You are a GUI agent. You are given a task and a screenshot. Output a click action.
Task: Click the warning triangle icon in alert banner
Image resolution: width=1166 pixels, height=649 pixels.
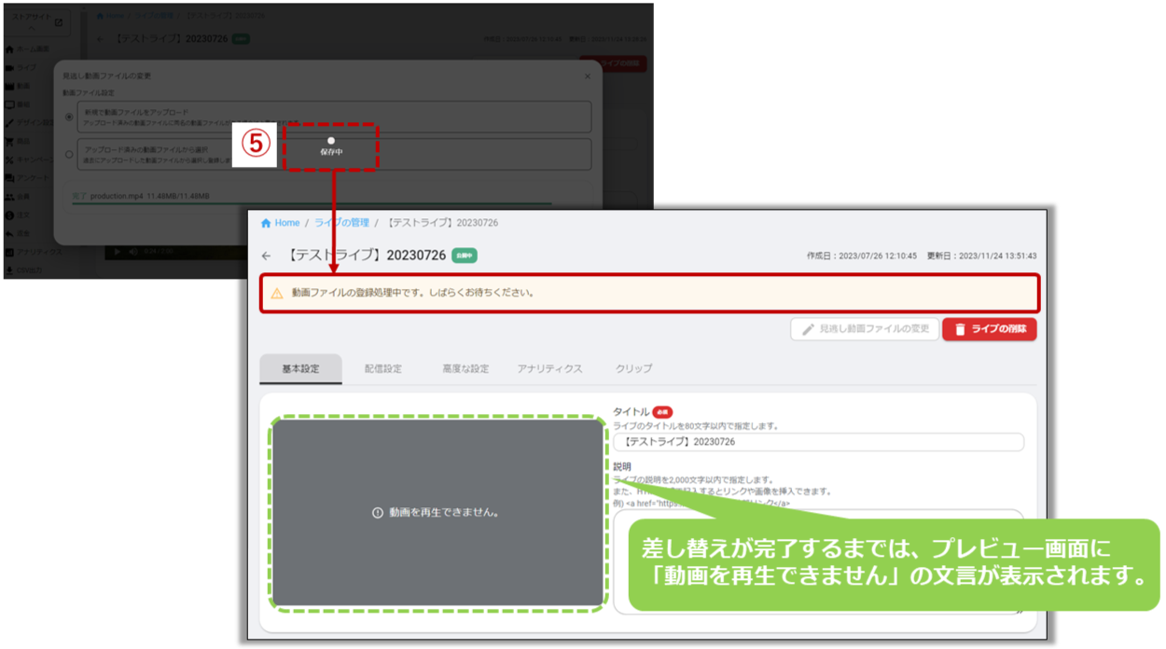pyautogui.click(x=277, y=293)
